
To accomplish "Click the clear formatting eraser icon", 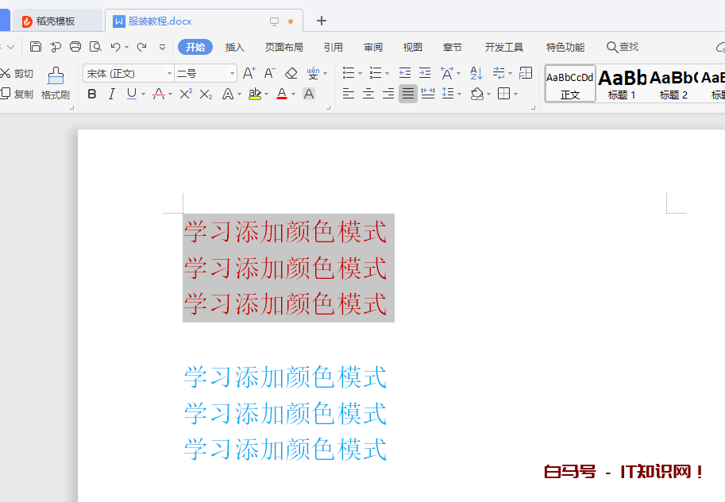I will click(291, 73).
